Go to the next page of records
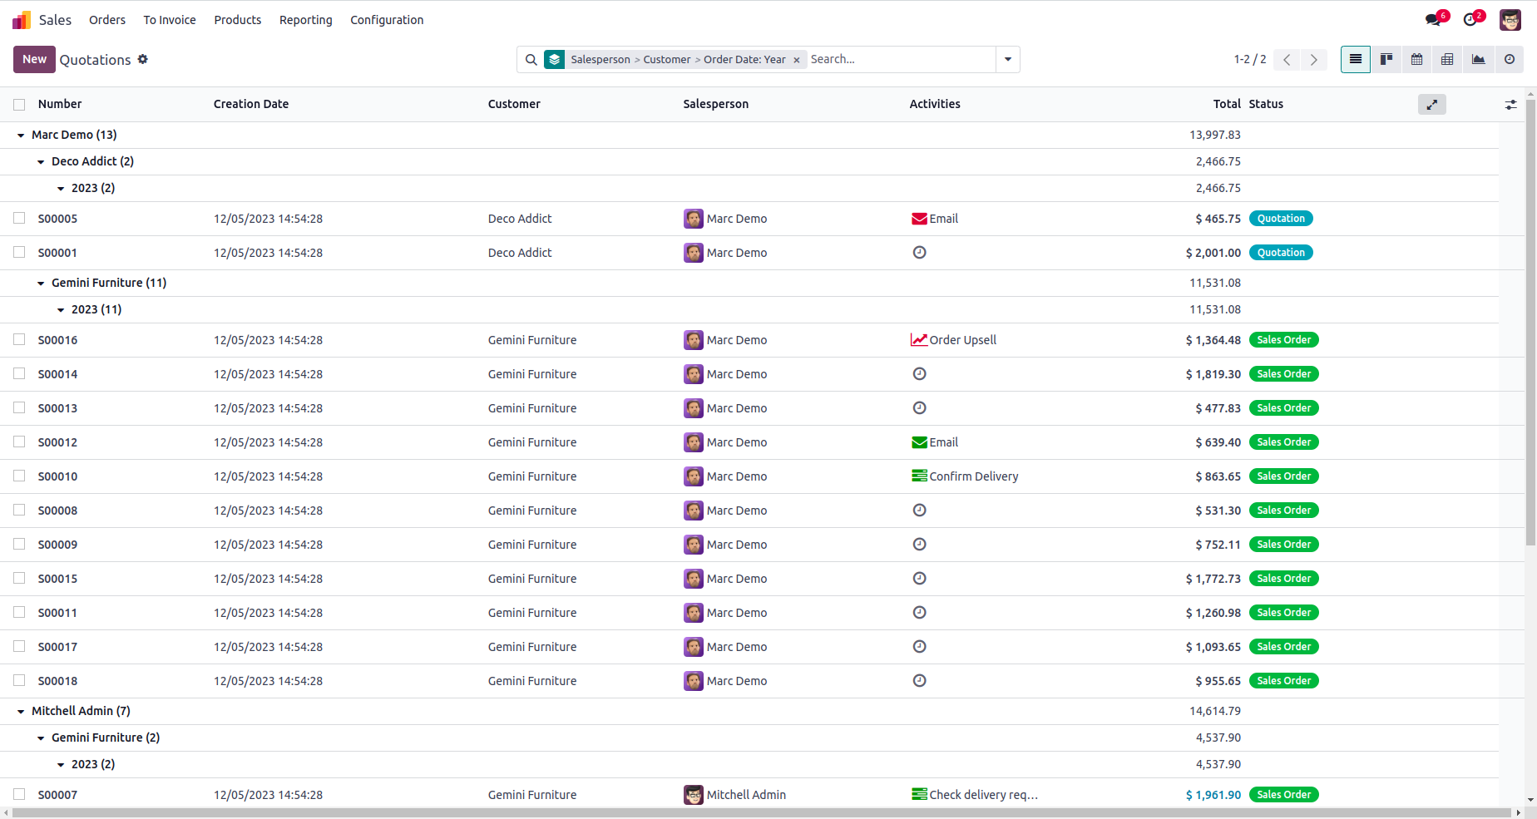 (x=1314, y=60)
